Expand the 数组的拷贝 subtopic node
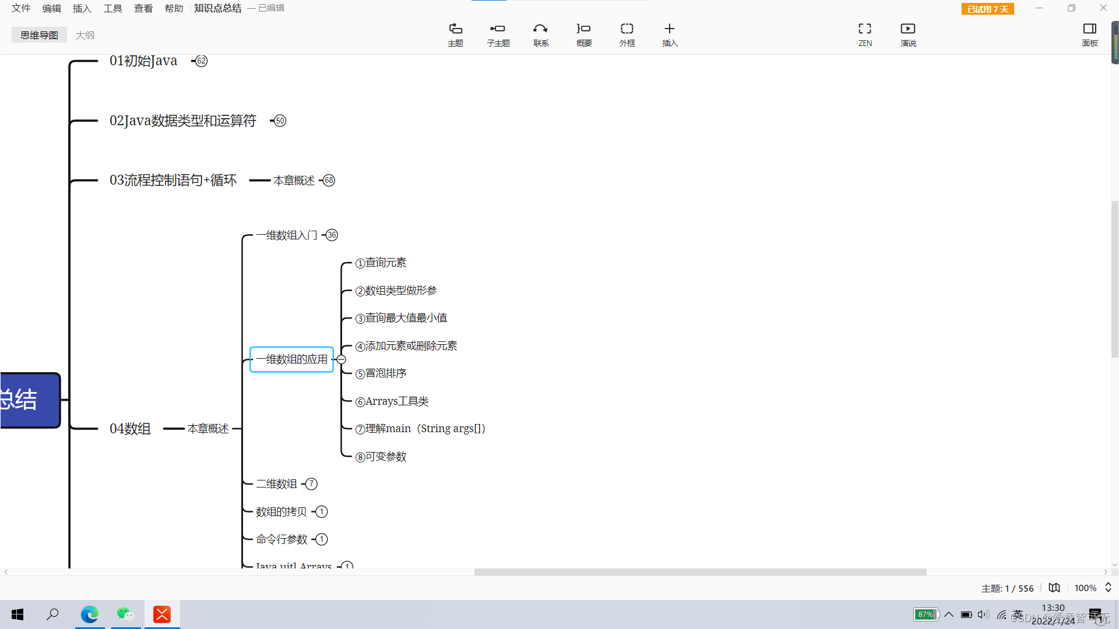 (x=322, y=511)
